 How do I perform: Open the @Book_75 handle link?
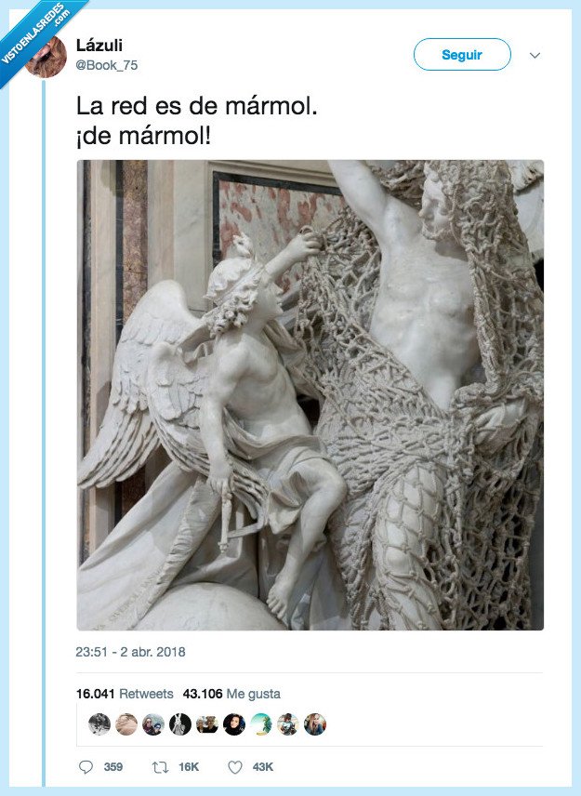107,65
